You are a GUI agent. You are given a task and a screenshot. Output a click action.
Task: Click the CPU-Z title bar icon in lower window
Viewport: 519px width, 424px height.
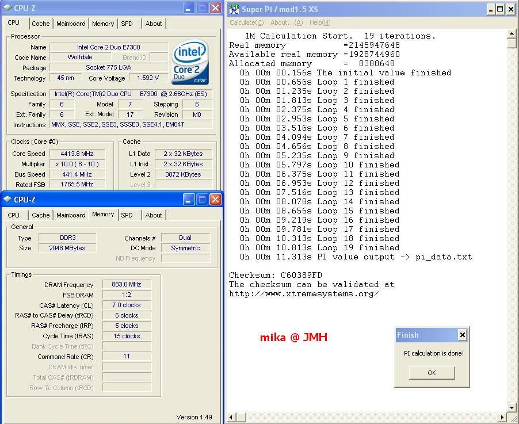[7, 199]
